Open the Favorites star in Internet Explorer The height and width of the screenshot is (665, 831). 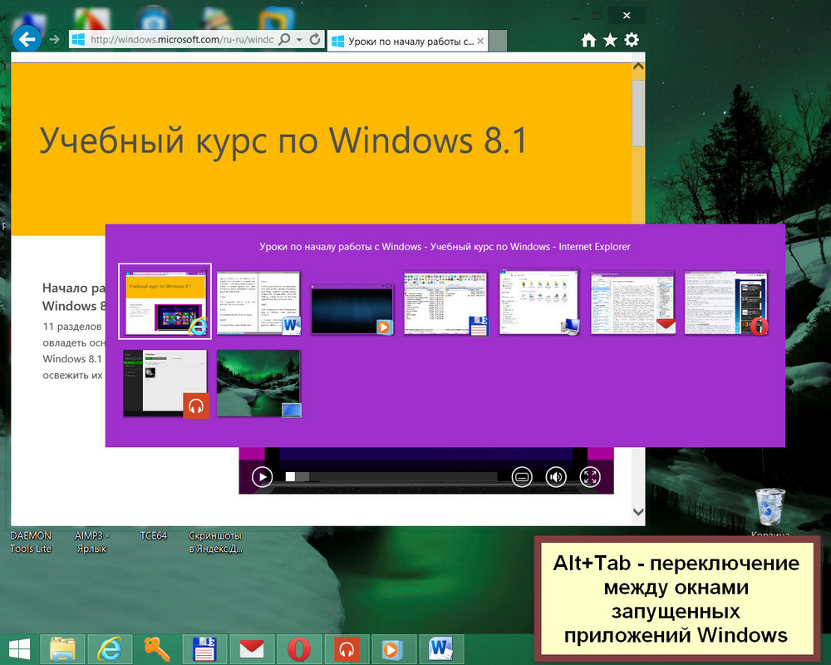(610, 40)
